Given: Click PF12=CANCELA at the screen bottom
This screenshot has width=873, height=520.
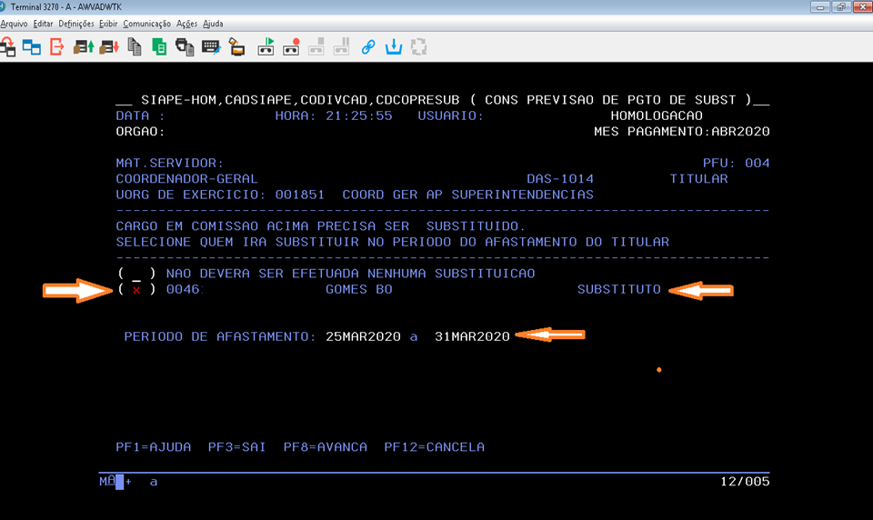Looking at the screenshot, I should (434, 447).
